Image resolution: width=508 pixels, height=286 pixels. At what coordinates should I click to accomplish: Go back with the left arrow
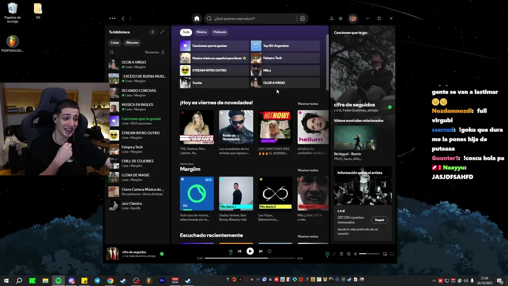(123, 19)
